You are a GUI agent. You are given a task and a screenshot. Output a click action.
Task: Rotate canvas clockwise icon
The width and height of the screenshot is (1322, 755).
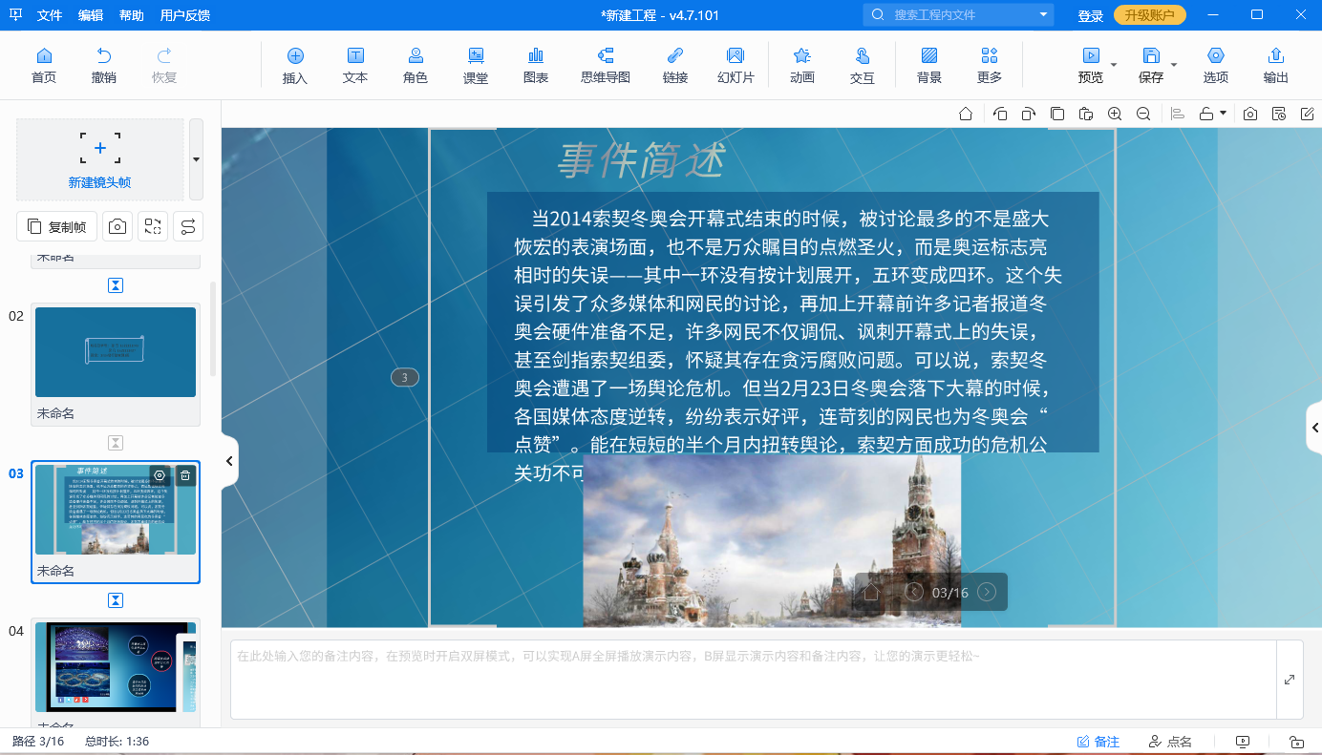coord(1028,114)
